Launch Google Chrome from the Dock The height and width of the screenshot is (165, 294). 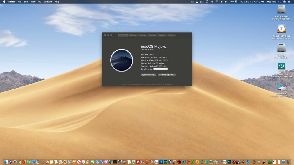(x=20, y=162)
